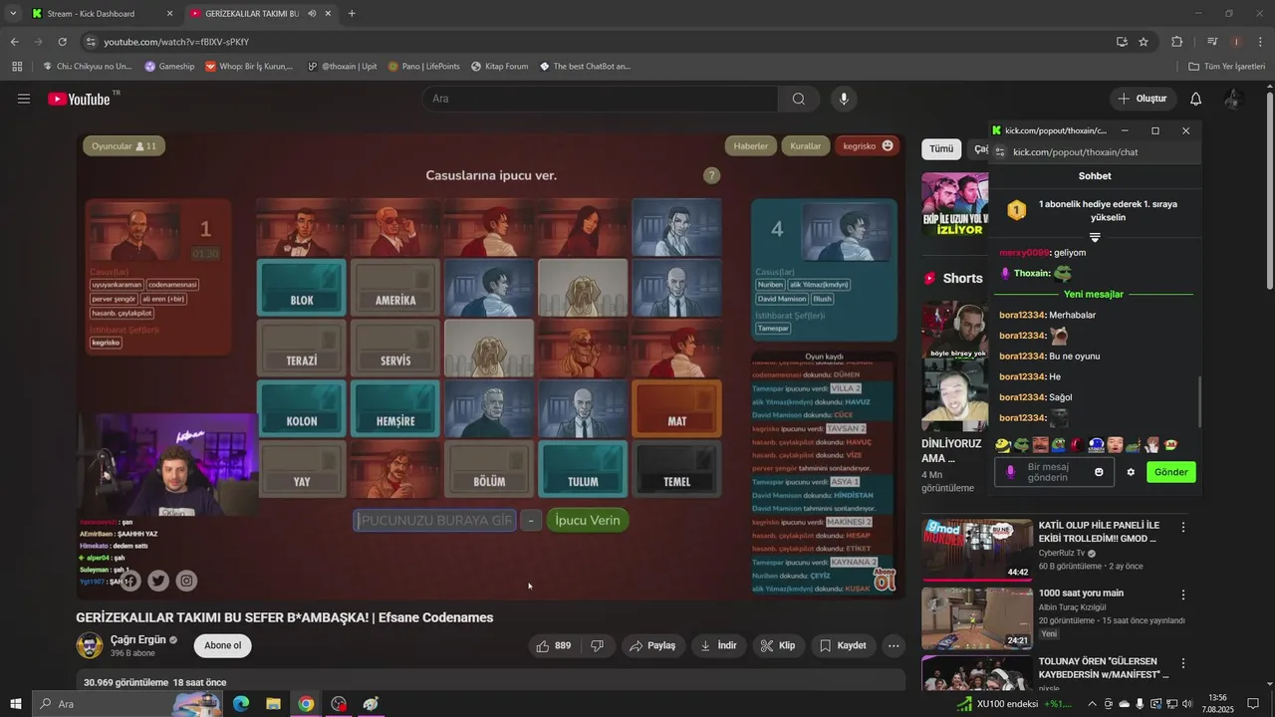The width and height of the screenshot is (1275, 717).
Task: Open YouTube notifications bell
Action: (x=1196, y=99)
